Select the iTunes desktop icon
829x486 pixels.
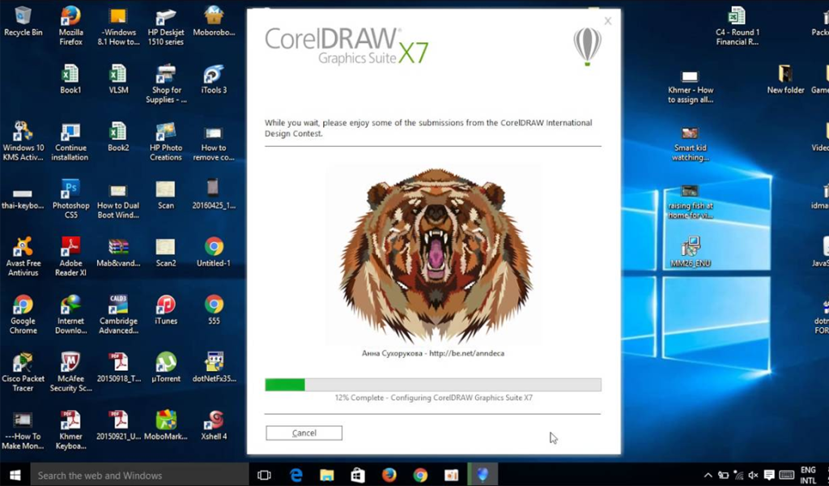click(166, 309)
